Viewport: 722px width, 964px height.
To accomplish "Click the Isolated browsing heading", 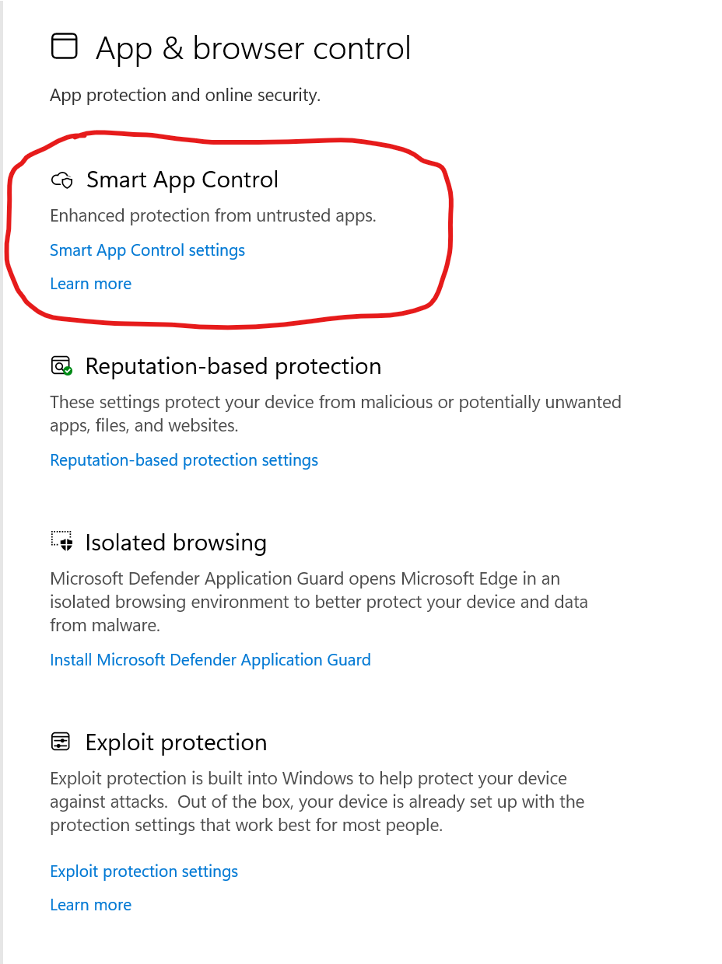I will coord(176,543).
